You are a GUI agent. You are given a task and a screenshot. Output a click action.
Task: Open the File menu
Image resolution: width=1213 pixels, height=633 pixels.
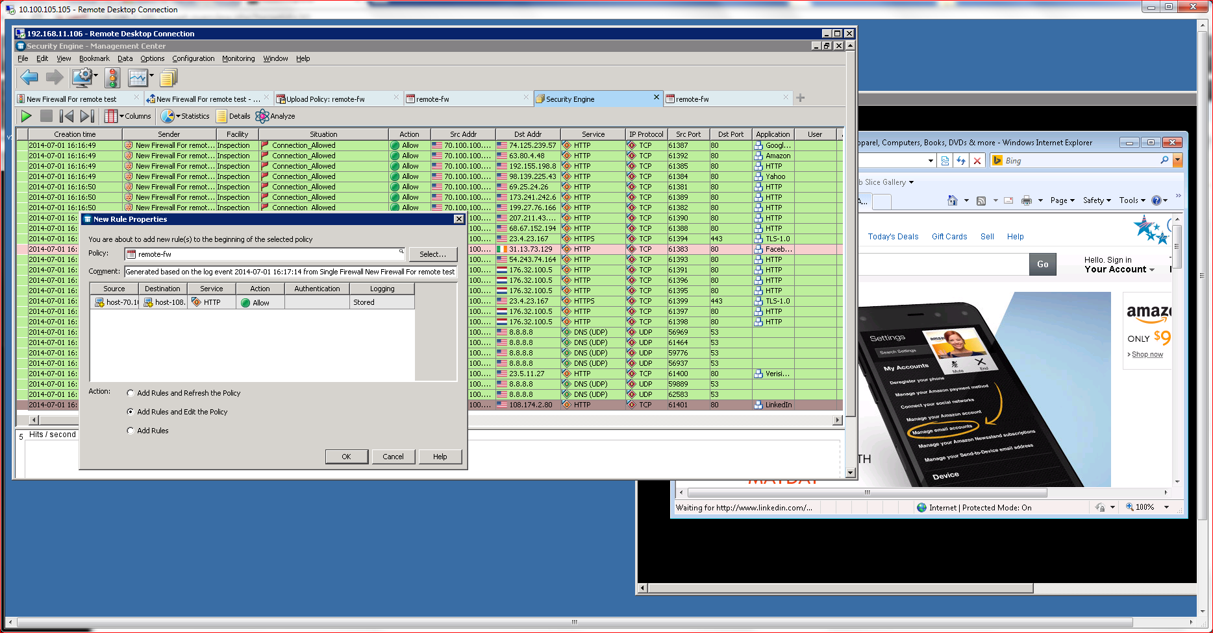[23, 58]
